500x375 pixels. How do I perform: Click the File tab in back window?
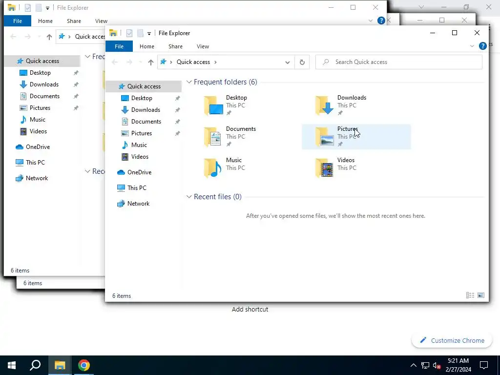click(x=18, y=21)
